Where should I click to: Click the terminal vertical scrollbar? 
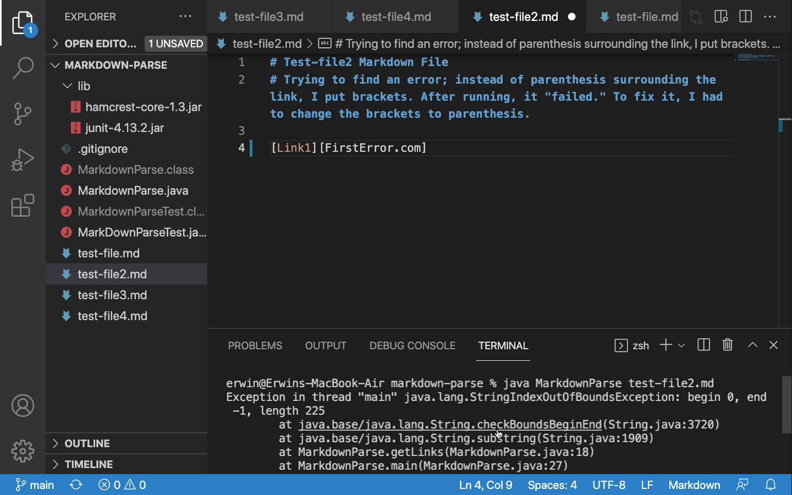point(787,405)
